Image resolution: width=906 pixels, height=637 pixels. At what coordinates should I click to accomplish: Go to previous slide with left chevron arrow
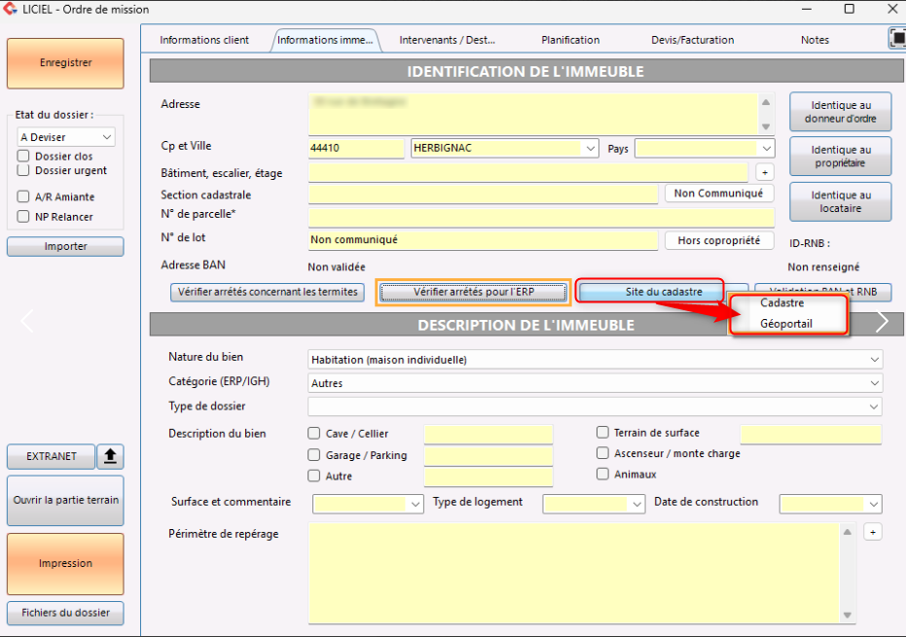[x=27, y=322]
